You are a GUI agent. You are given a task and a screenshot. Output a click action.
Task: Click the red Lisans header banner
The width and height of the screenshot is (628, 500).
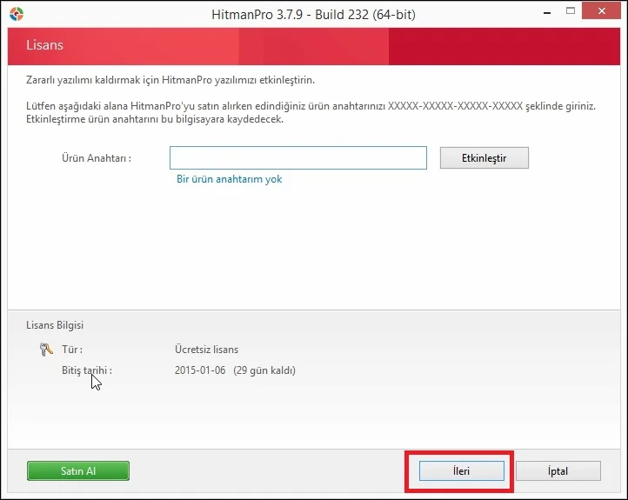pyautogui.click(x=313, y=45)
